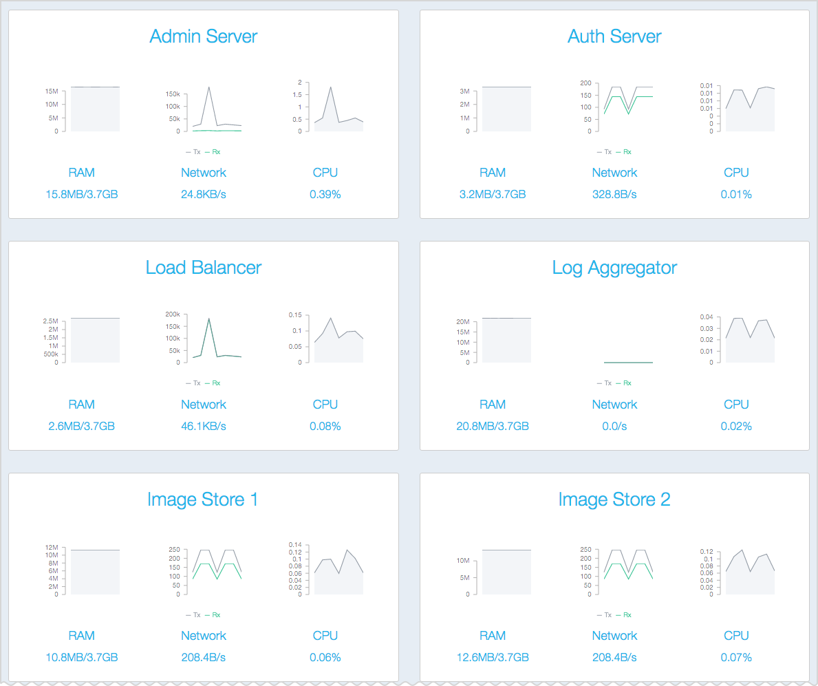Open the Image Store 2 title
The height and width of the screenshot is (686, 818).
pos(614,500)
